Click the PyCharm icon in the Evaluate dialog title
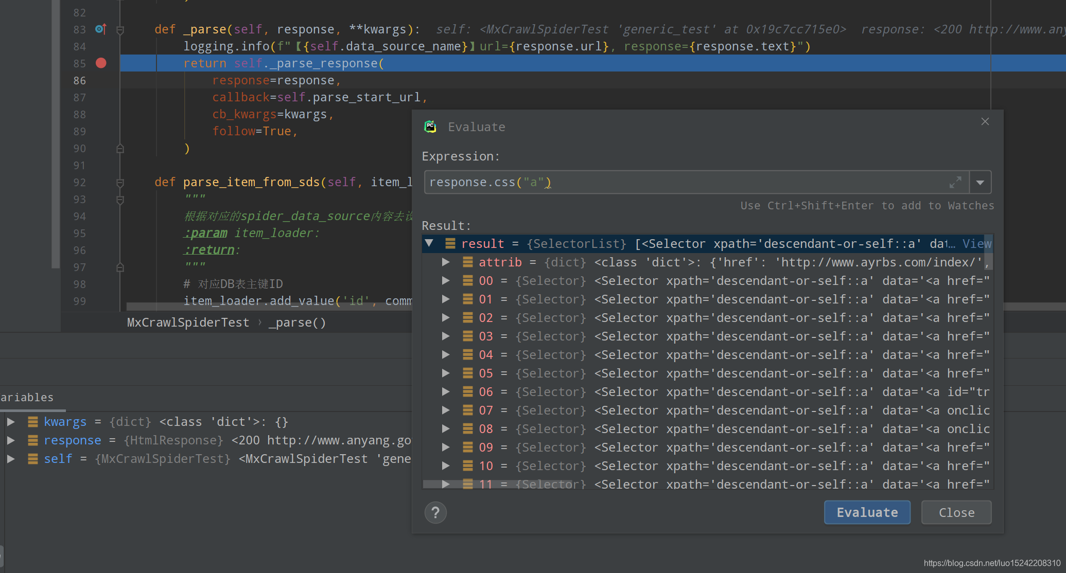Image resolution: width=1066 pixels, height=573 pixels. coord(430,127)
